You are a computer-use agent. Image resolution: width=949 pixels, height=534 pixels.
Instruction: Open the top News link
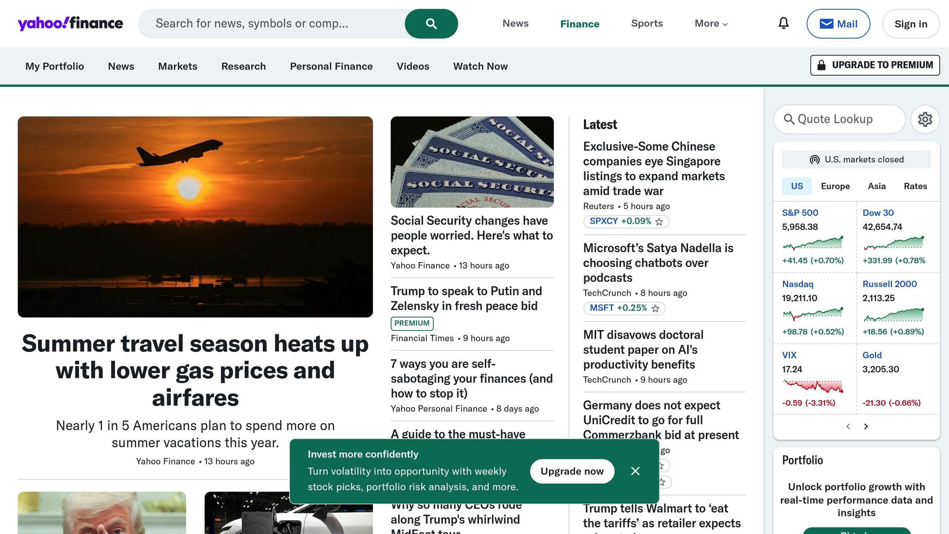point(515,23)
